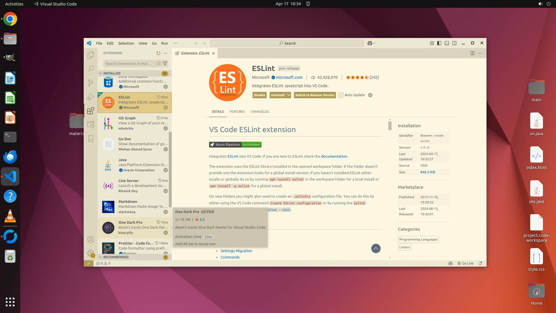Screen dimensions: 556x313
Task: Open the Run and Debug view
Action: 91,97
